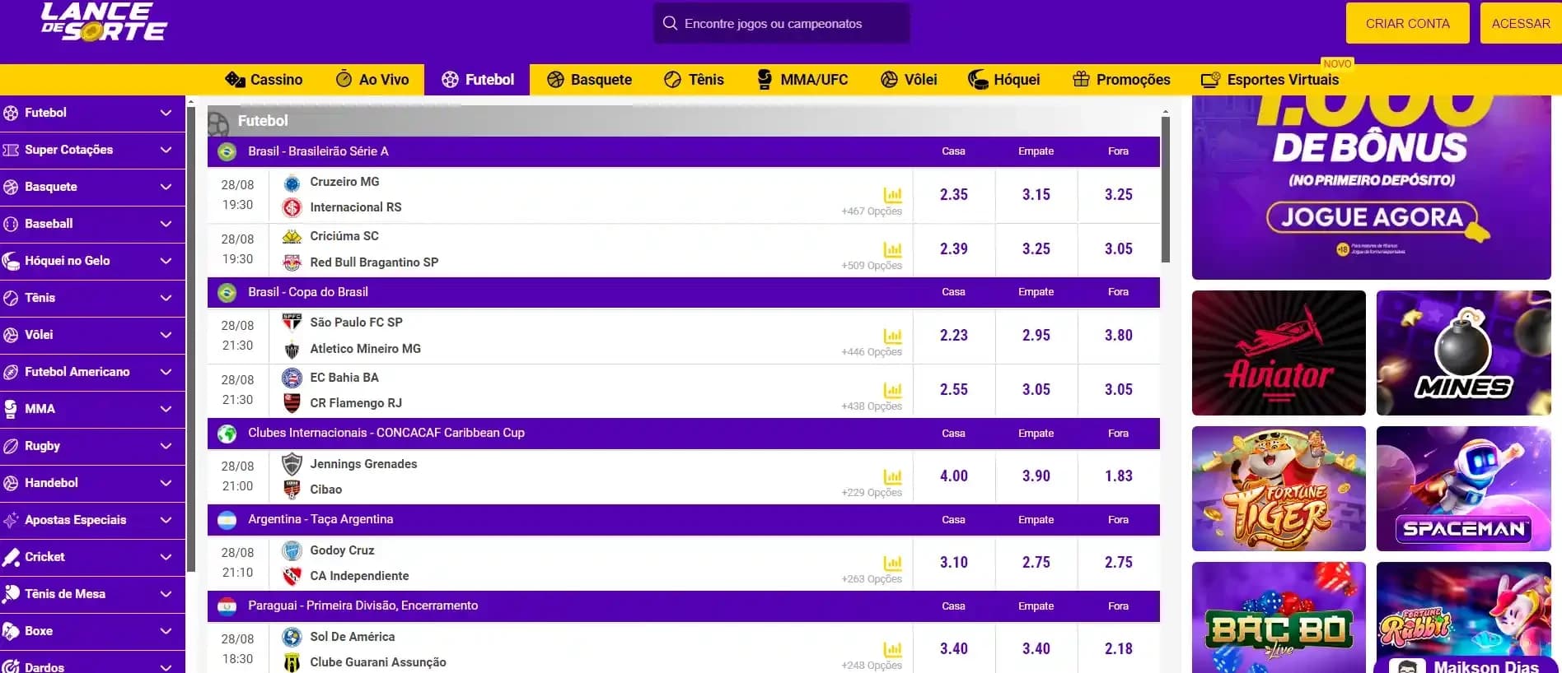Click the Super Cotações ticket icon in sidebar
The image size is (1562, 673).
[11, 150]
